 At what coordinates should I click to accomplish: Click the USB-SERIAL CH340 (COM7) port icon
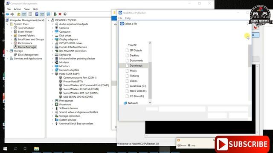[x=61, y=96]
